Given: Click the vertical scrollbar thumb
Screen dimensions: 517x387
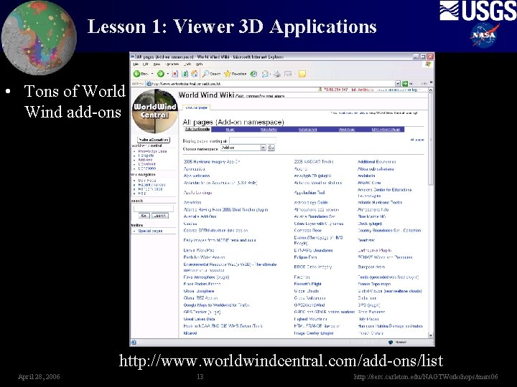Looking at the screenshot, I should pyautogui.click(x=430, y=138).
